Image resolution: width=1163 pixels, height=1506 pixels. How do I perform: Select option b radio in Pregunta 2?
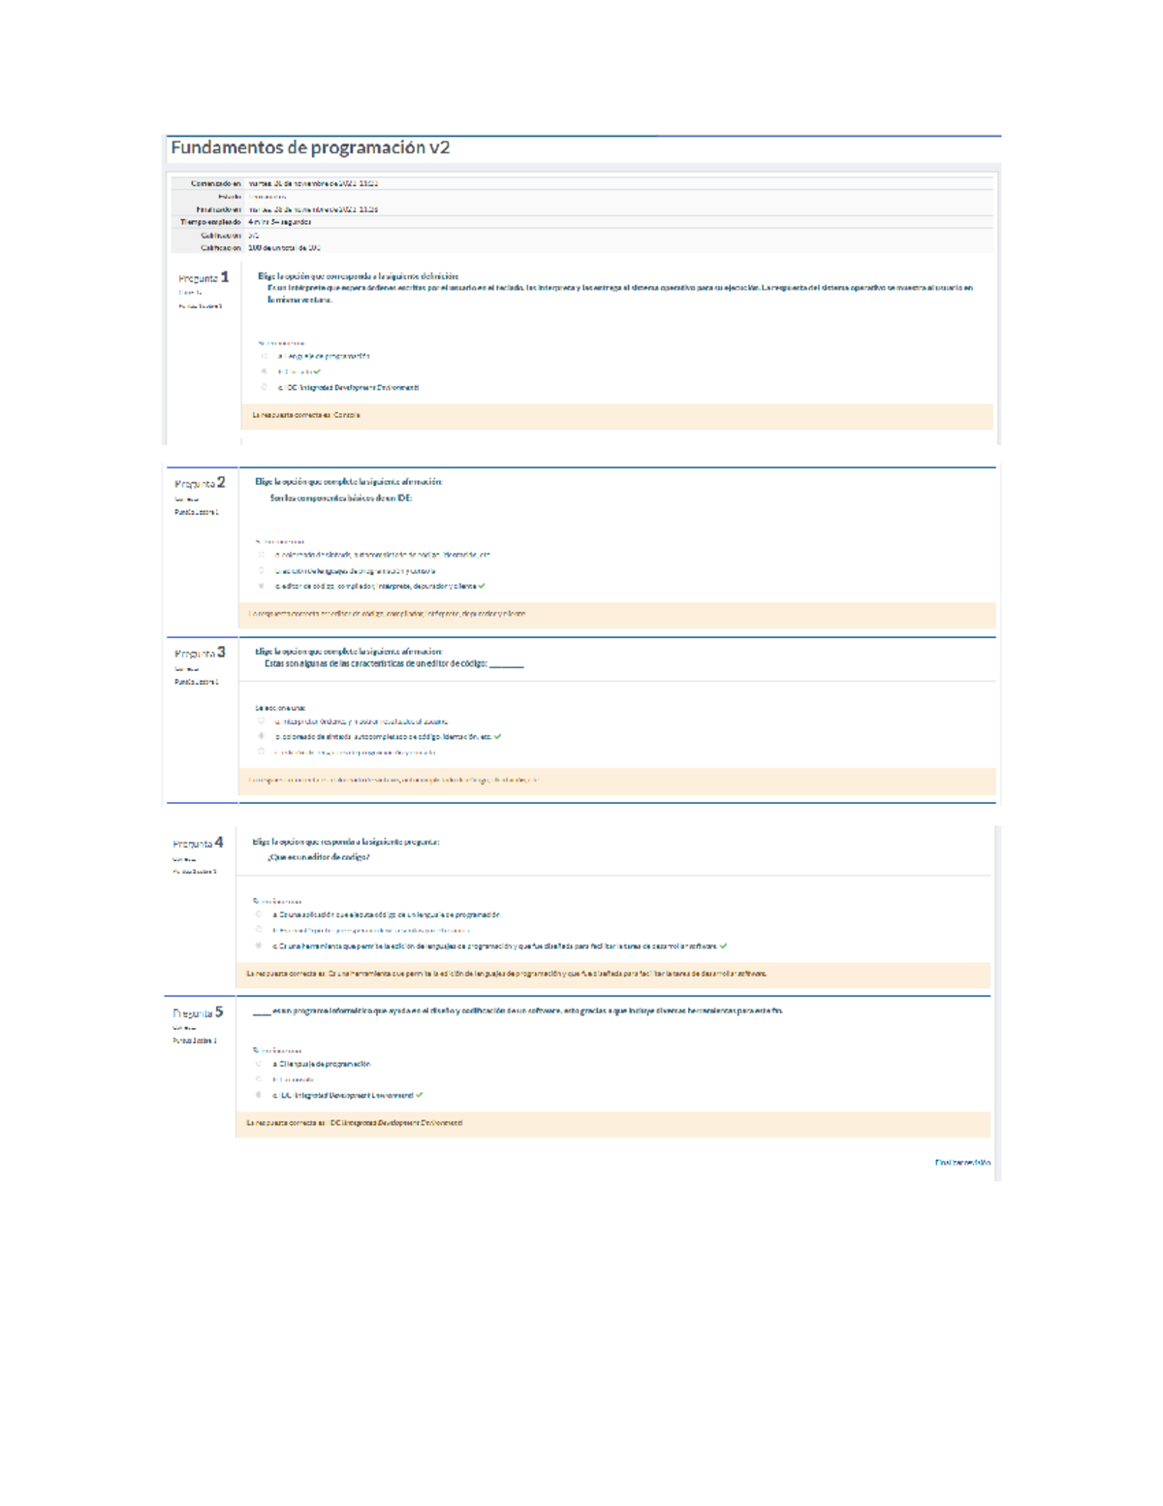[262, 570]
